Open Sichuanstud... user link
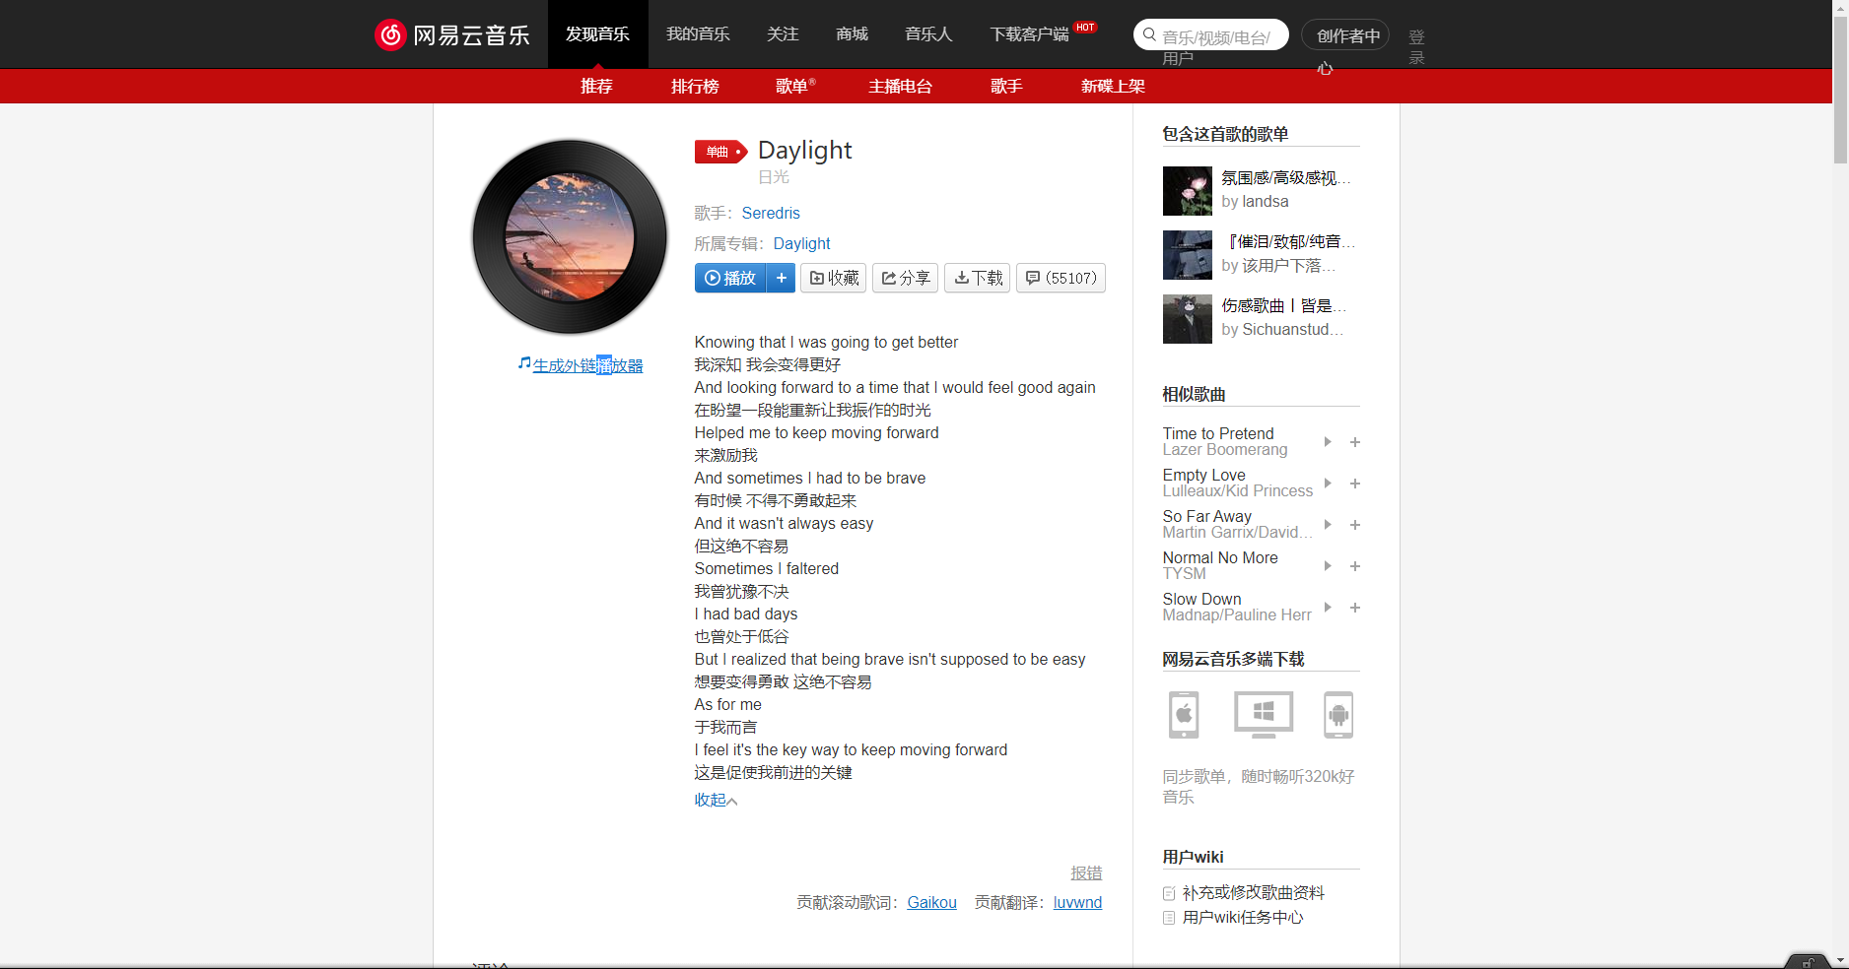The image size is (1849, 969). (x=1292, y=329)
